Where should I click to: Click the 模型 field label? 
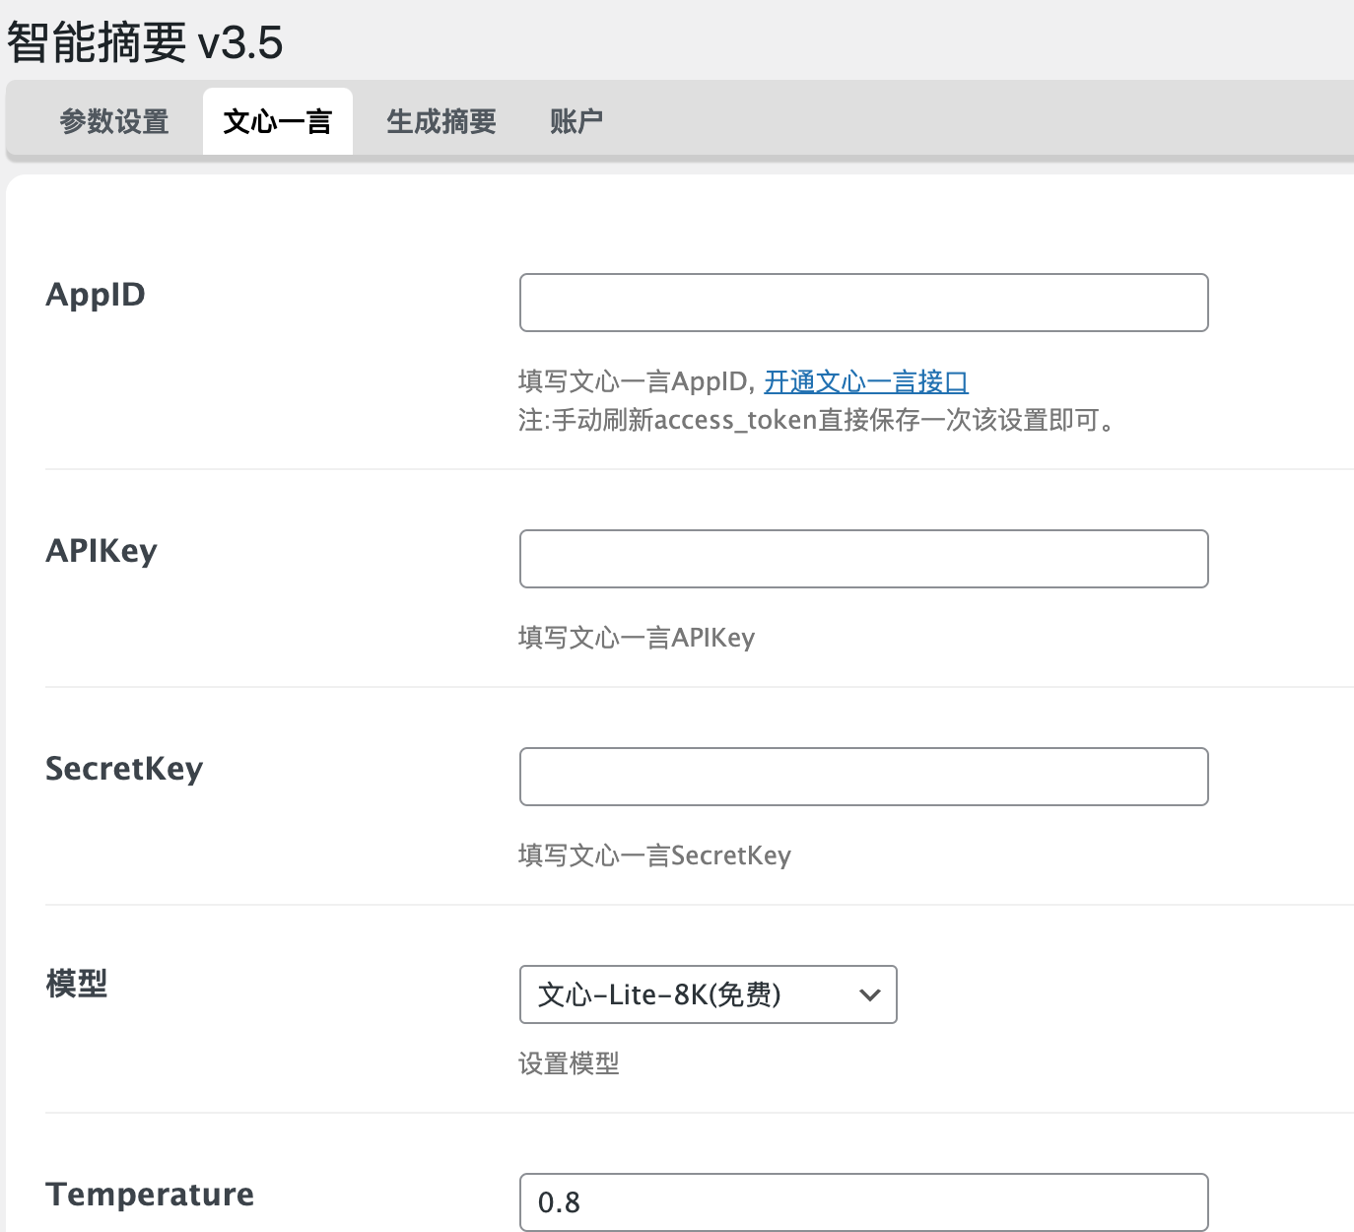point(77,983)
